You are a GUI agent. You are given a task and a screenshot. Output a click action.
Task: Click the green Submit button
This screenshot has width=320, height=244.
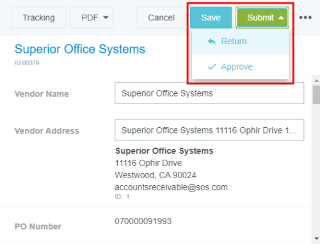[262, 17]
